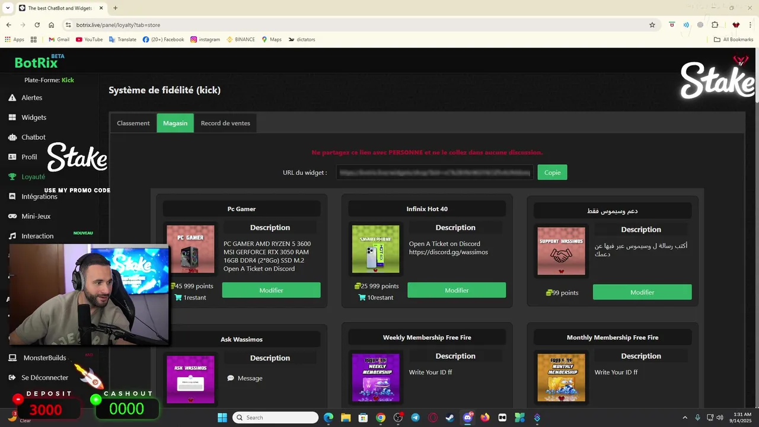Open the Facebook bookmark
Viewport: 759px width, 427px height.
(x=164, y=40)
